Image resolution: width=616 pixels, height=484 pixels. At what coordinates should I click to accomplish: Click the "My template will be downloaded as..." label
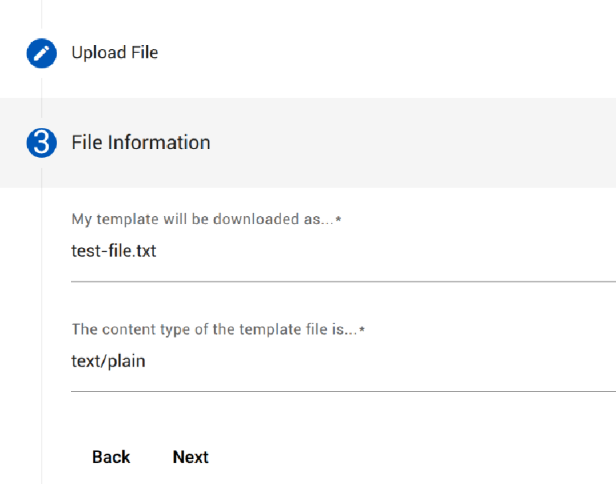[202, 219]
